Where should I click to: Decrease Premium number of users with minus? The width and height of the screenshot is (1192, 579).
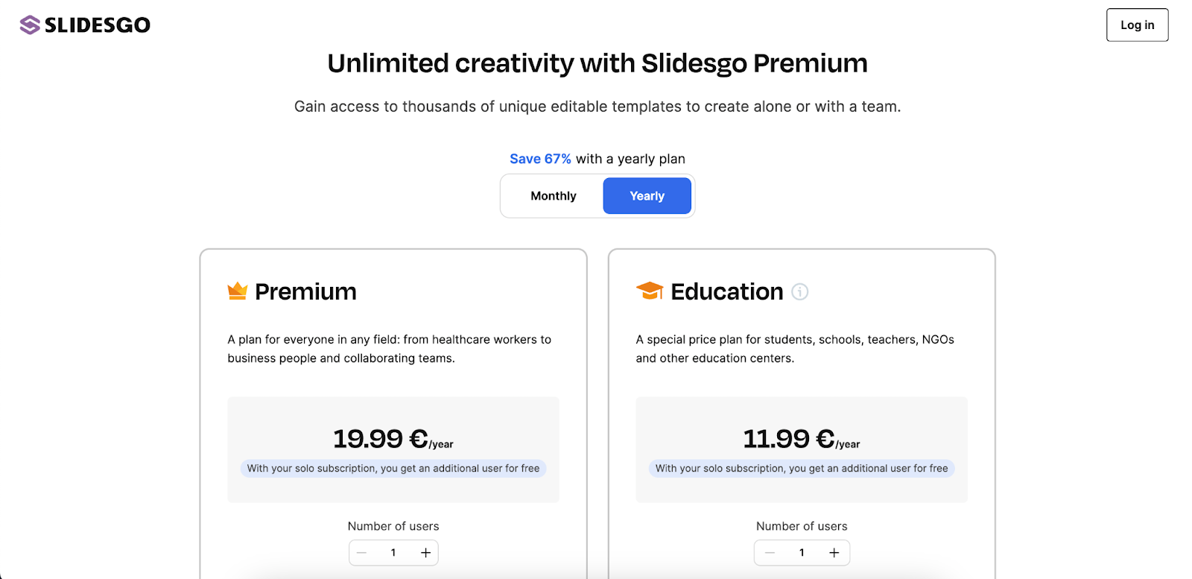(361, 552)
